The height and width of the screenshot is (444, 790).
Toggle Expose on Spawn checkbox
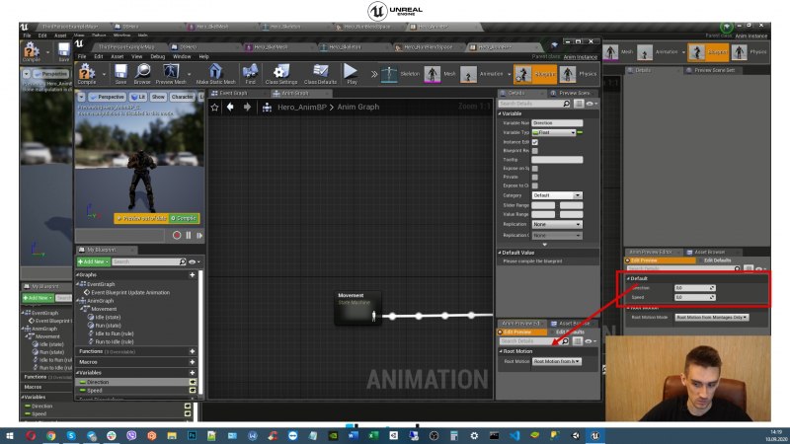tap(535, 169)
